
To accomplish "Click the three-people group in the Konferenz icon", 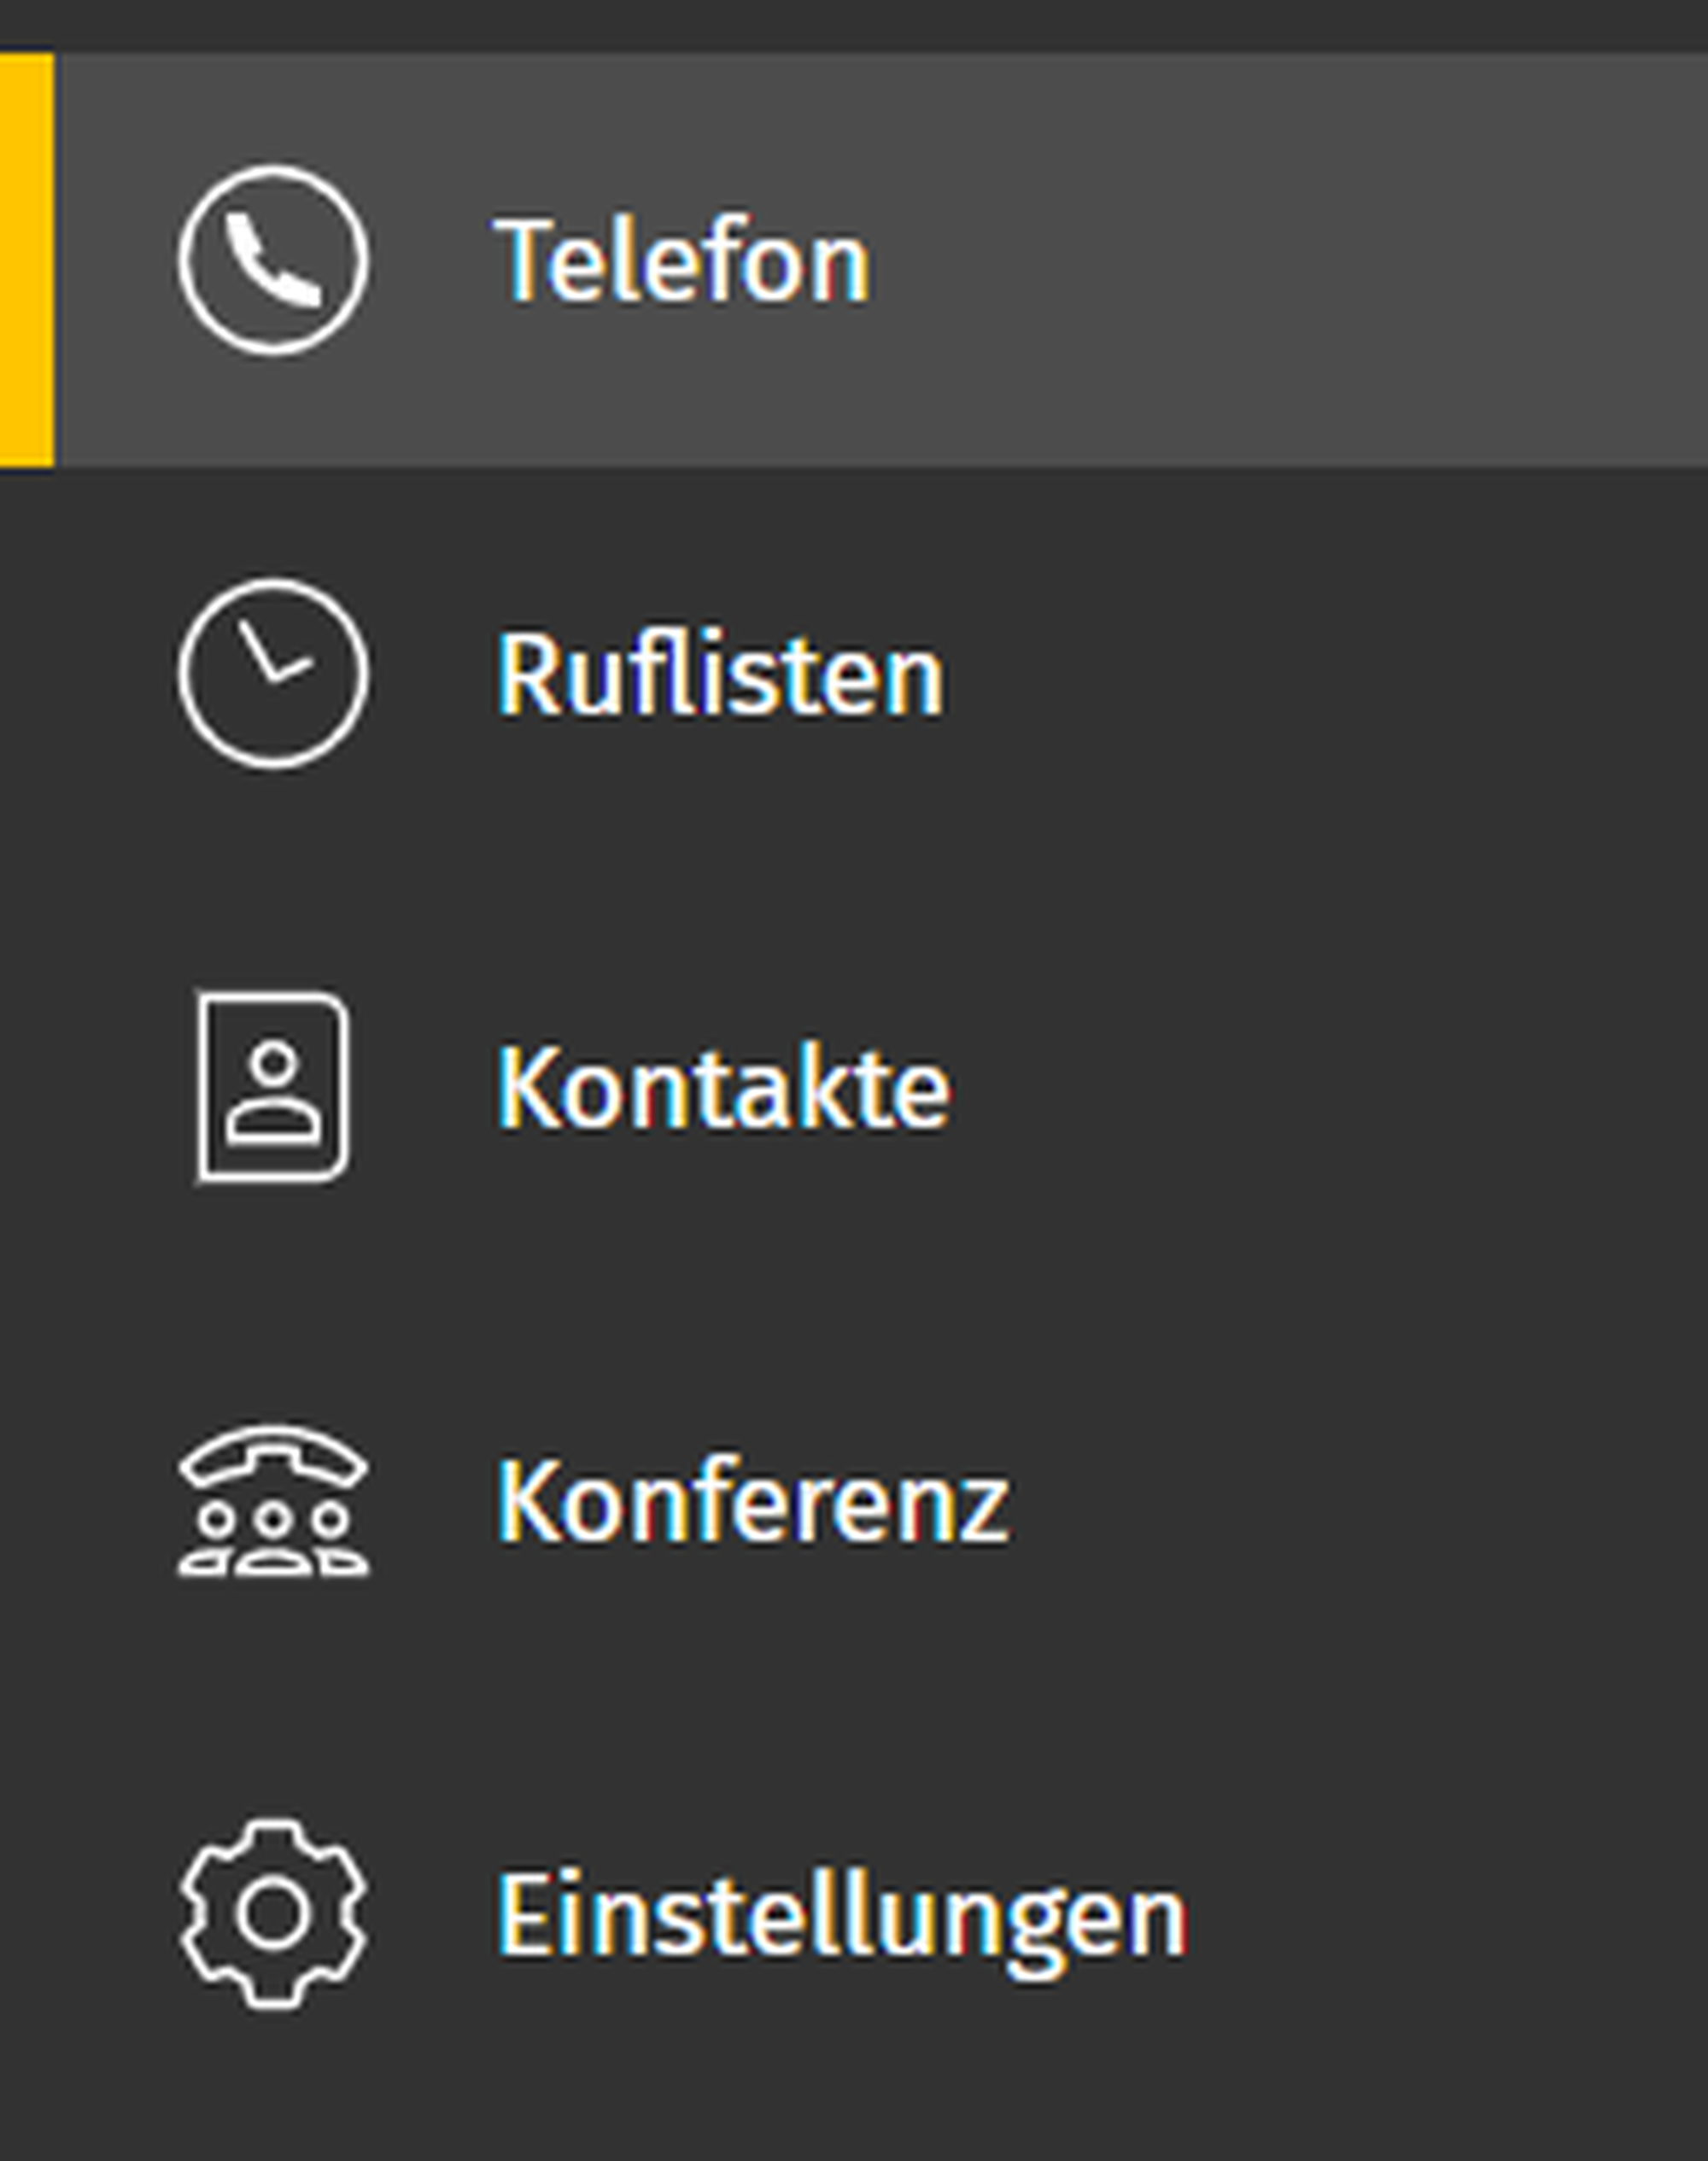I will coord(273,1539).
